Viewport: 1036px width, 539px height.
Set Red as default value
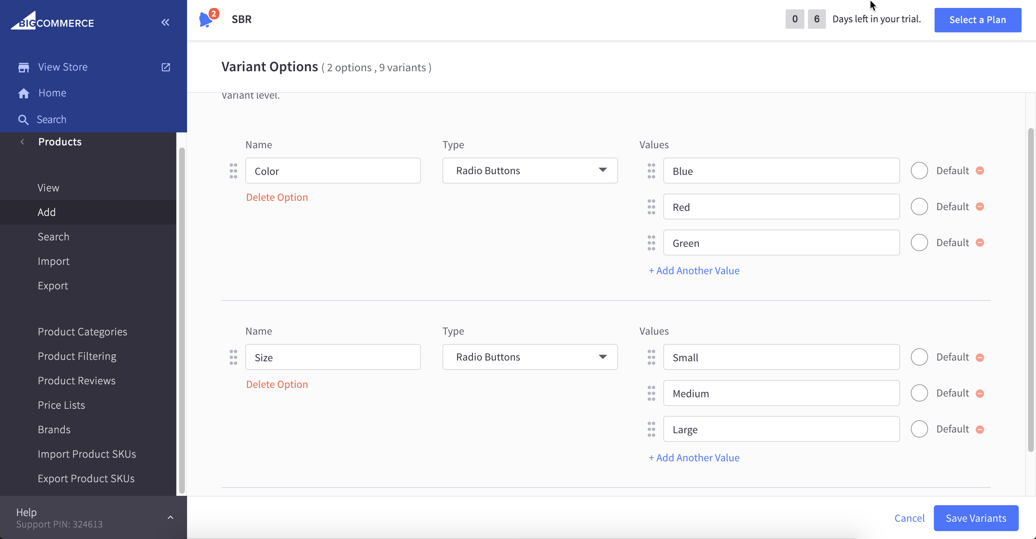tap(919, 206)
